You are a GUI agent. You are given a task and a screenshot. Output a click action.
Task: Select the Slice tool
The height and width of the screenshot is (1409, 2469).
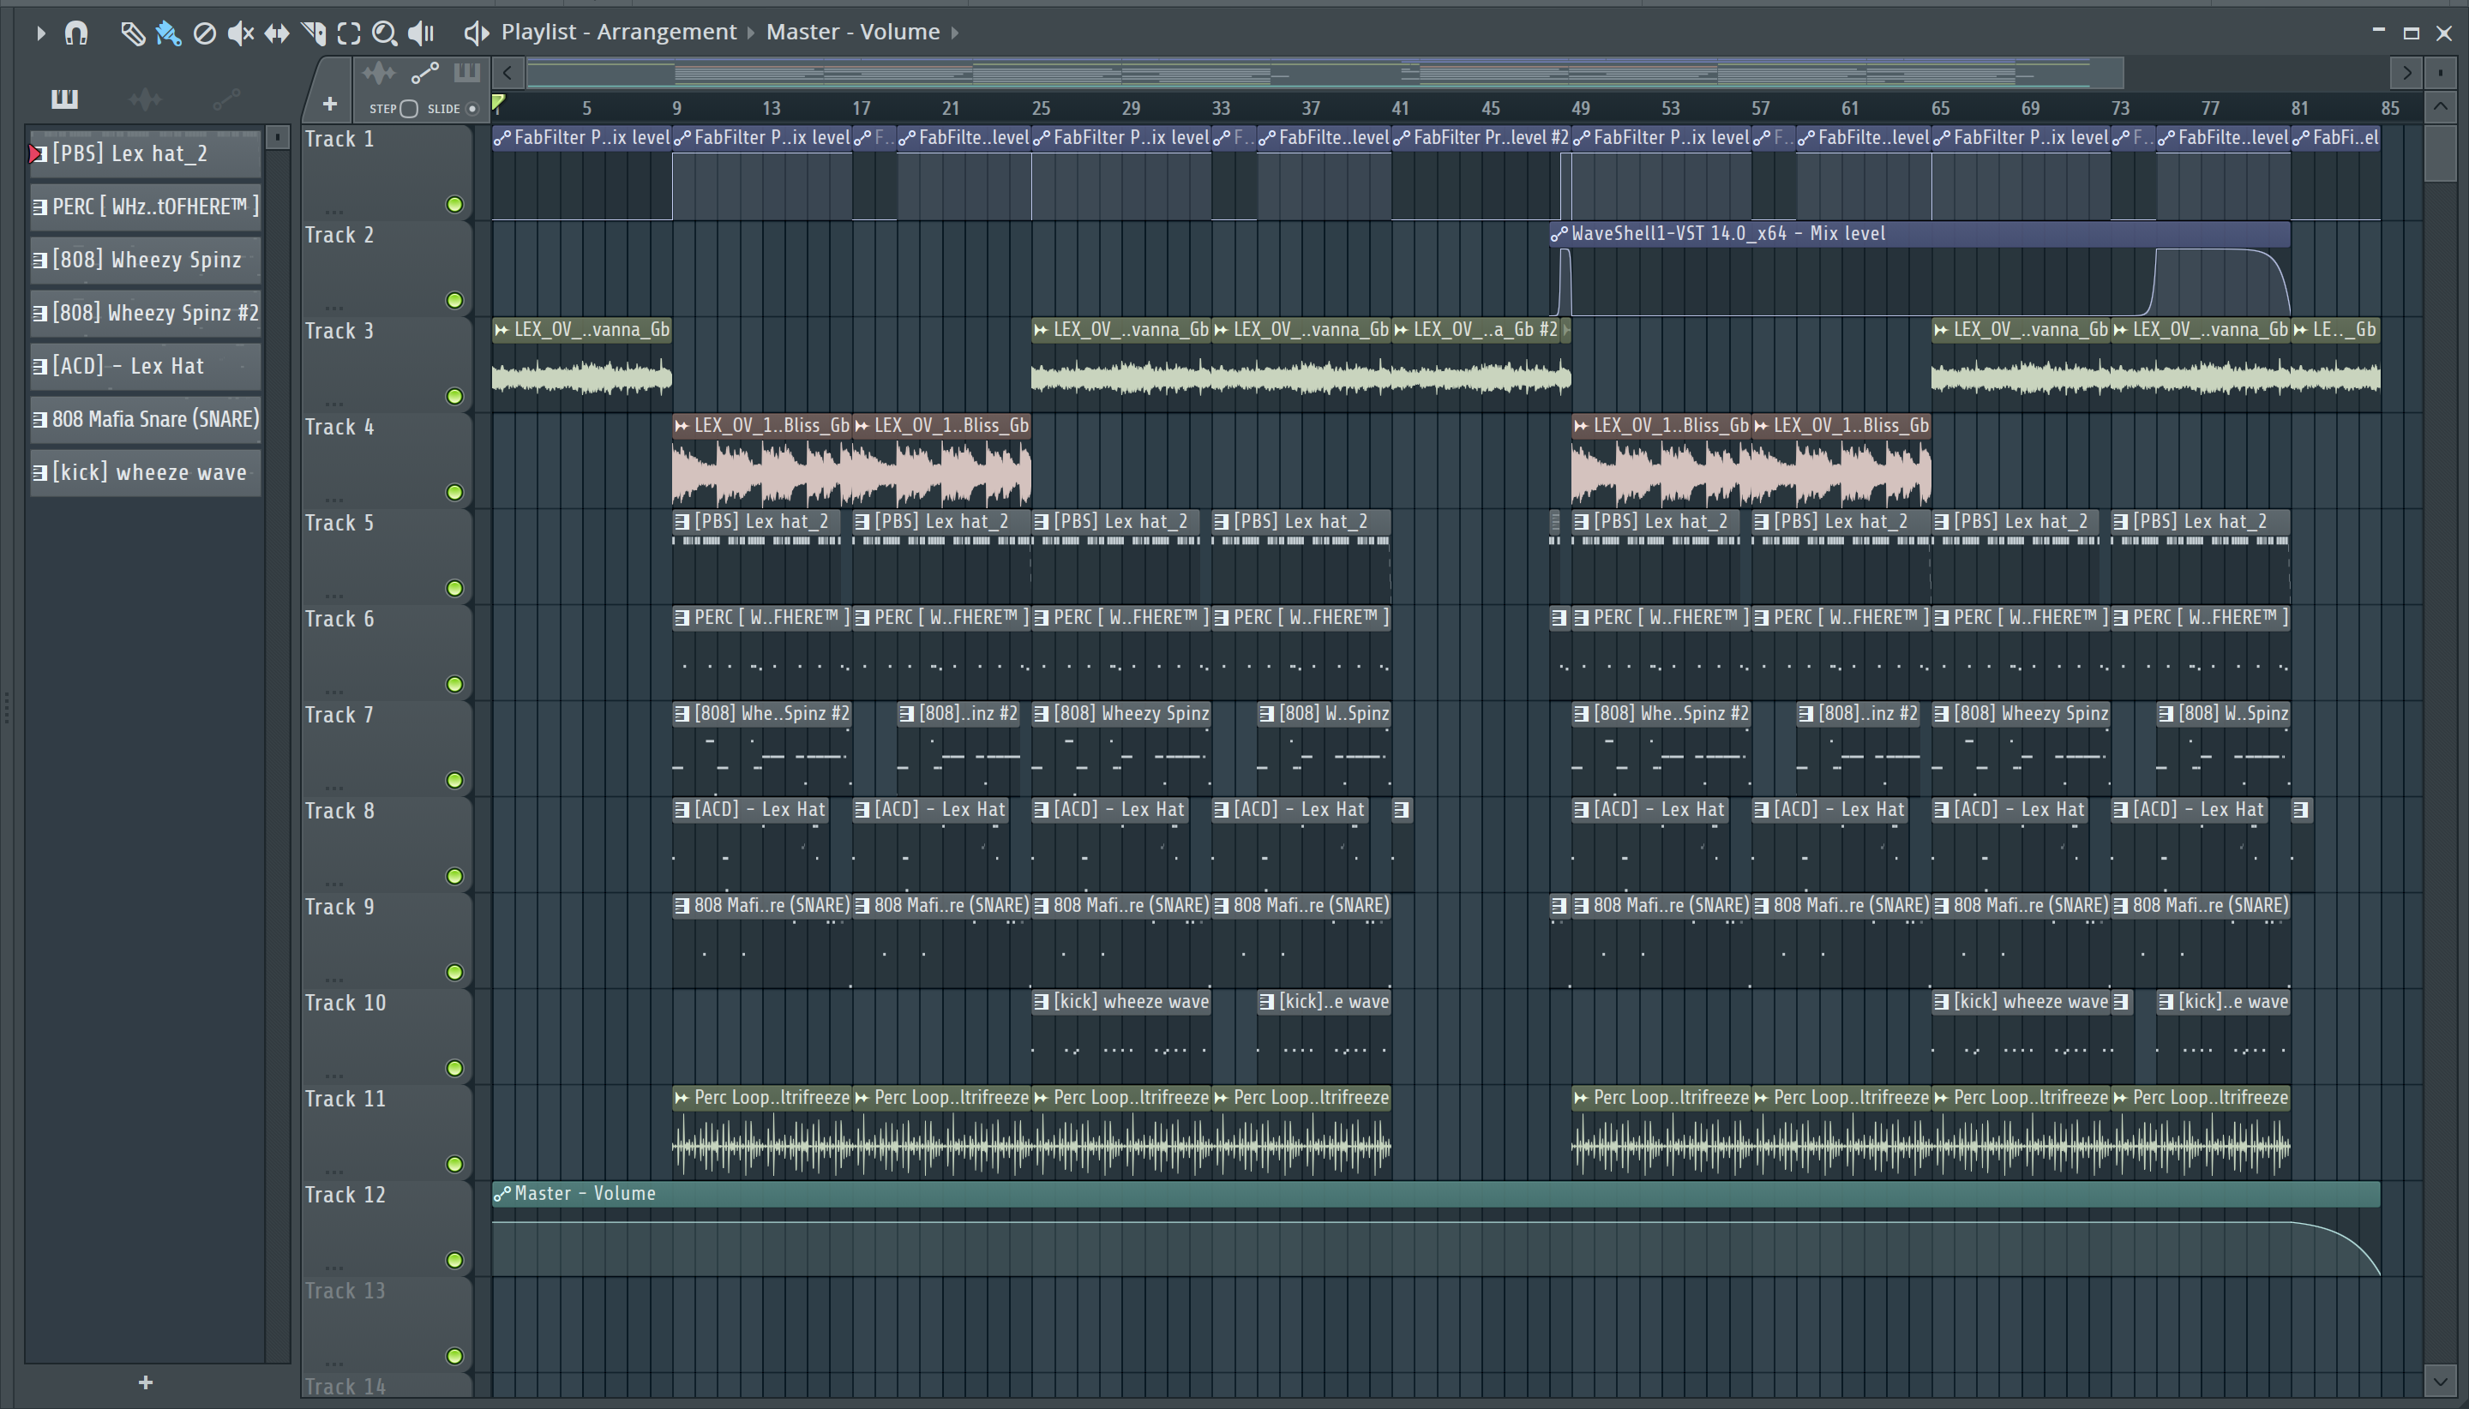(313, 34)
